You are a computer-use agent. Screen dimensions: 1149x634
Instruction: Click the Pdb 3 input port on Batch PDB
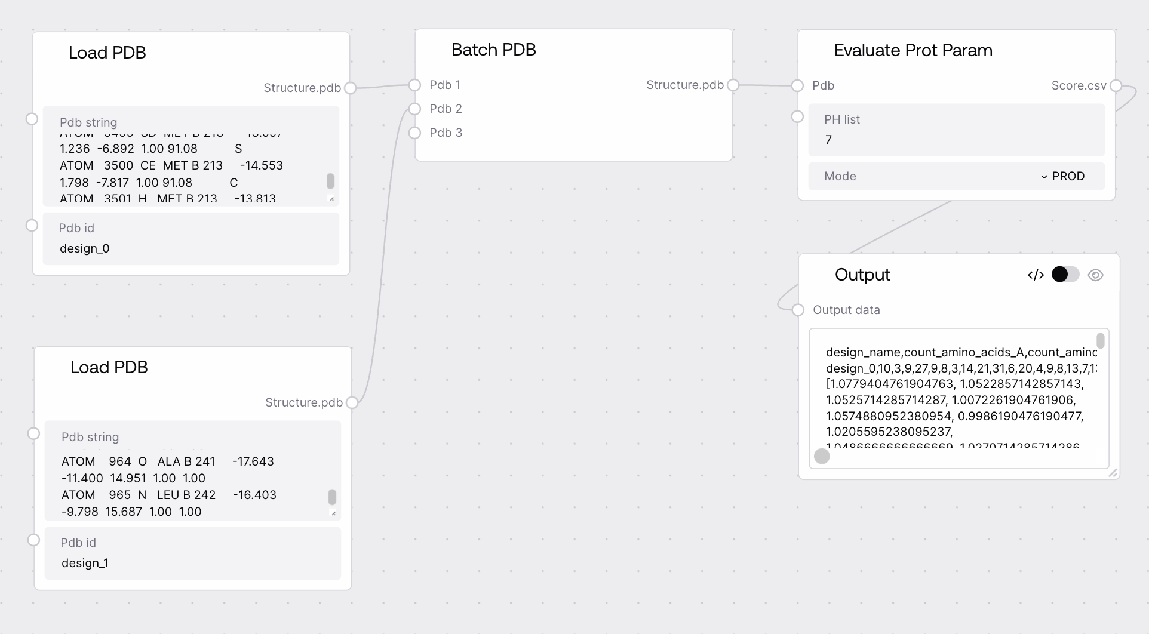click(x=414, y=133)
